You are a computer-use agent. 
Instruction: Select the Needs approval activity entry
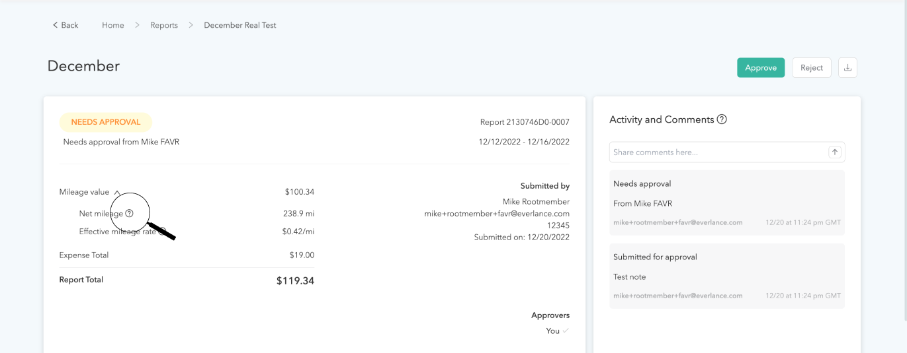[726, 203]
